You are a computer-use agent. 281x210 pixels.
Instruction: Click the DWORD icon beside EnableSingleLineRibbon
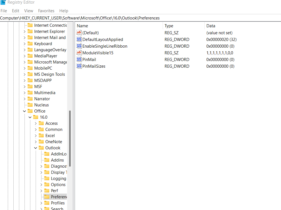click(79, 46)
